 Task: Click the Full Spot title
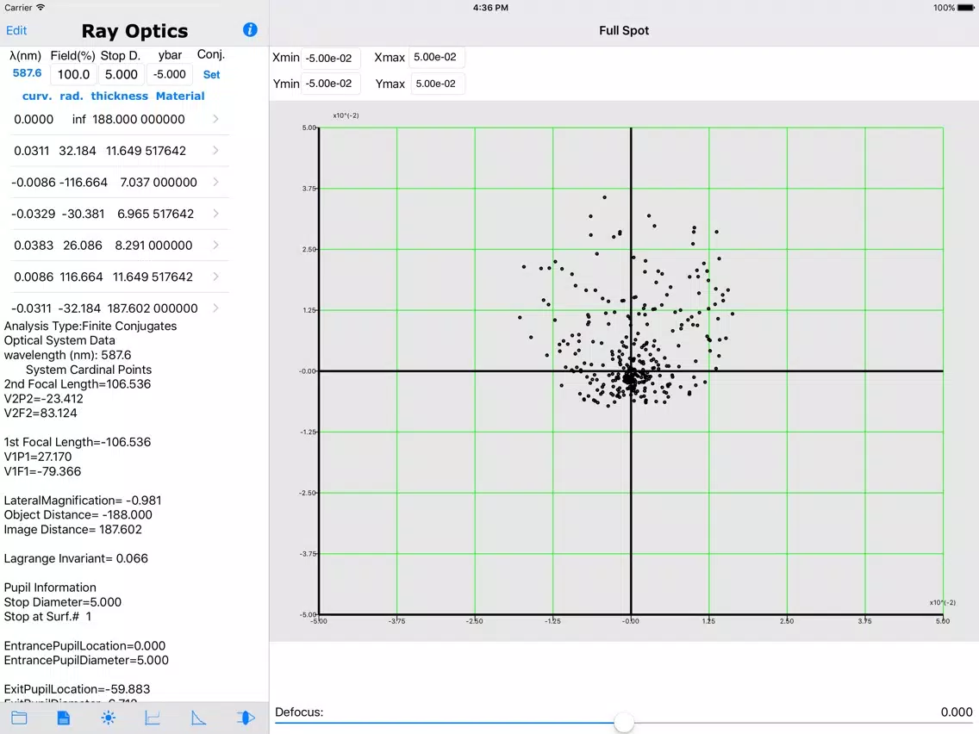[x=624, y=31]
